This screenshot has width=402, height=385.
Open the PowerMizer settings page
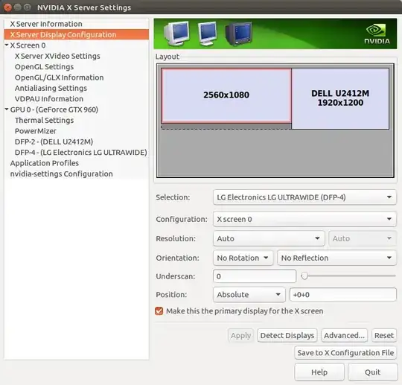[x=36, y=131]
